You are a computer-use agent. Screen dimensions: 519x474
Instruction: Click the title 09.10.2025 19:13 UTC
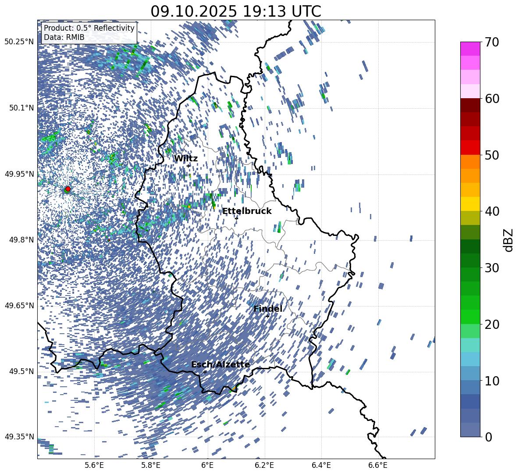click(236, 11)
